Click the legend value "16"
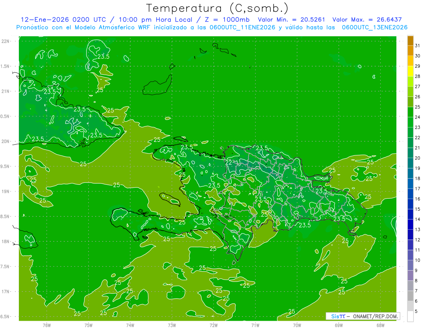Viewport: 427px width, 330px height. 418,199
